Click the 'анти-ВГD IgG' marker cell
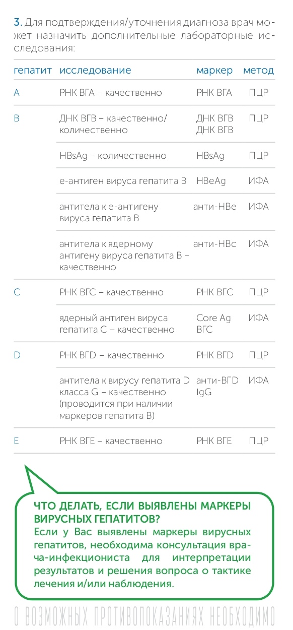The image size is (293, 630). (217, 386)
